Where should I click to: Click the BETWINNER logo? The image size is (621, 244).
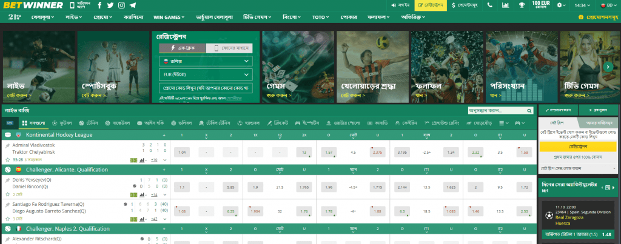click(x=33, y=5)
